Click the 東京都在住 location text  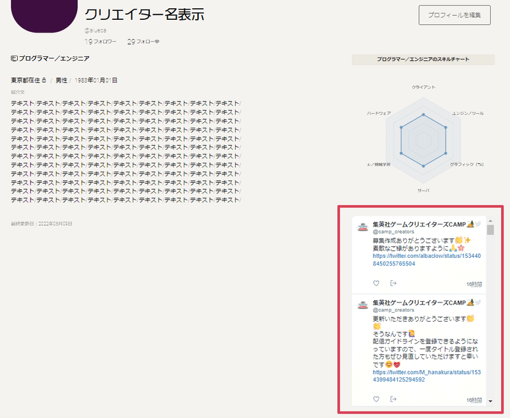tap(25, 80)
